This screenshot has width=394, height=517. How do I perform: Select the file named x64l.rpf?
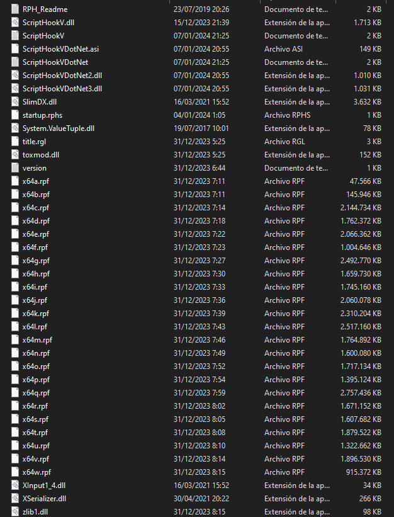(35, 327)
